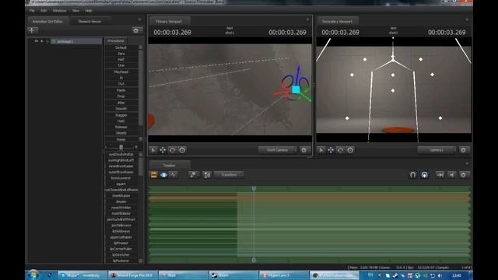Viewport: 498px width, 280px height.
Task: Select the Primary Viewport screen manipulator tool
Action: (182, 150)
